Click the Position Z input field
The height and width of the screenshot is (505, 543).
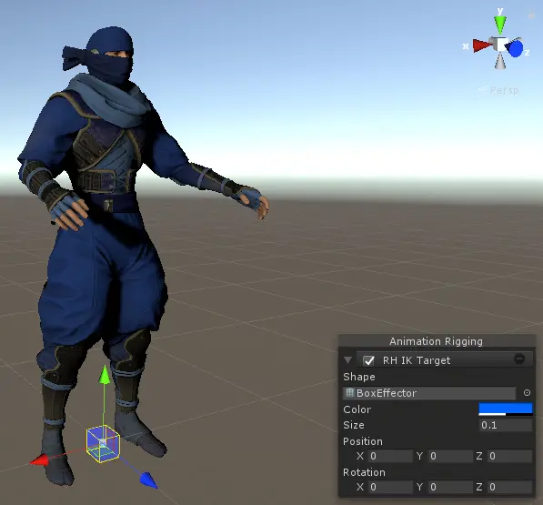(509, 456)
